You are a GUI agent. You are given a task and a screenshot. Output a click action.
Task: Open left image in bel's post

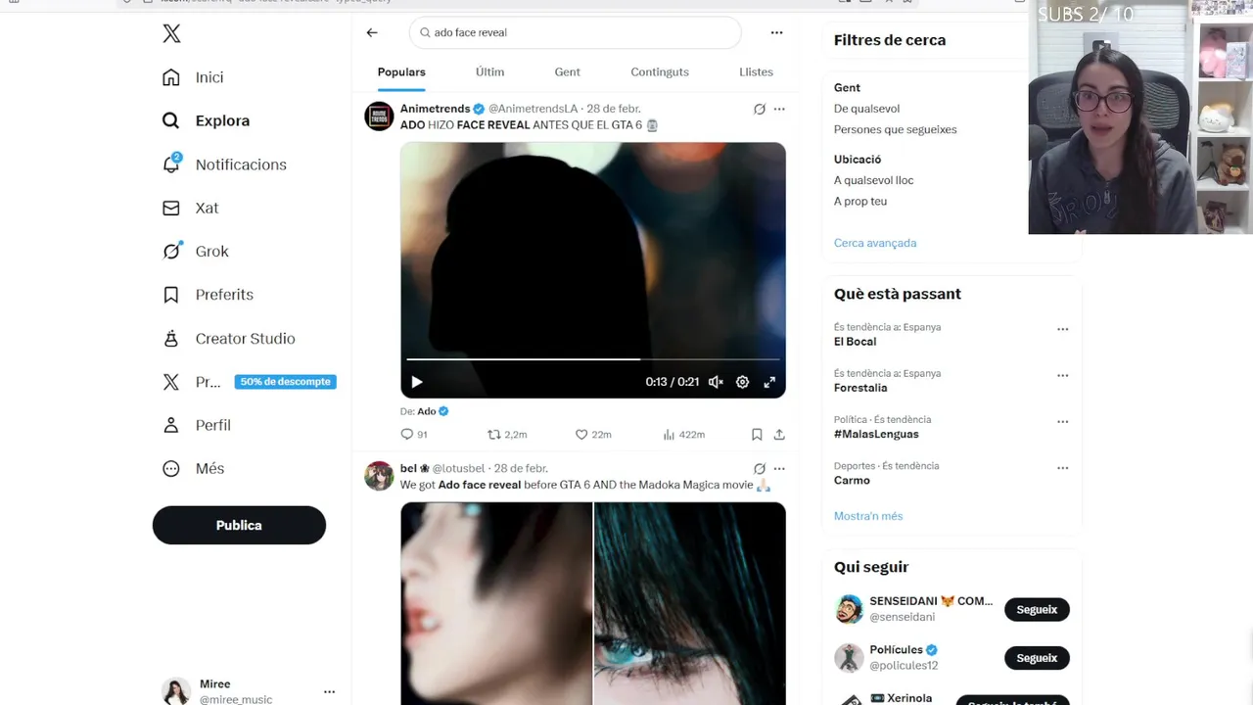(496, 603)
